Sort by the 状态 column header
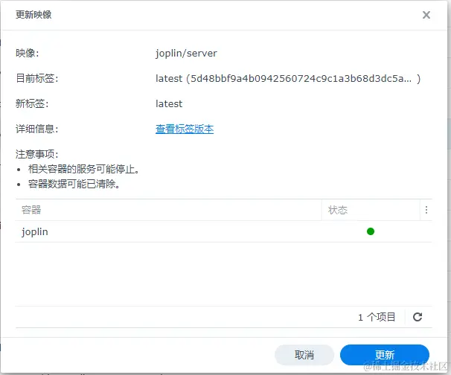Viewport: 451px width, 375px height. [x=371, y=210]
